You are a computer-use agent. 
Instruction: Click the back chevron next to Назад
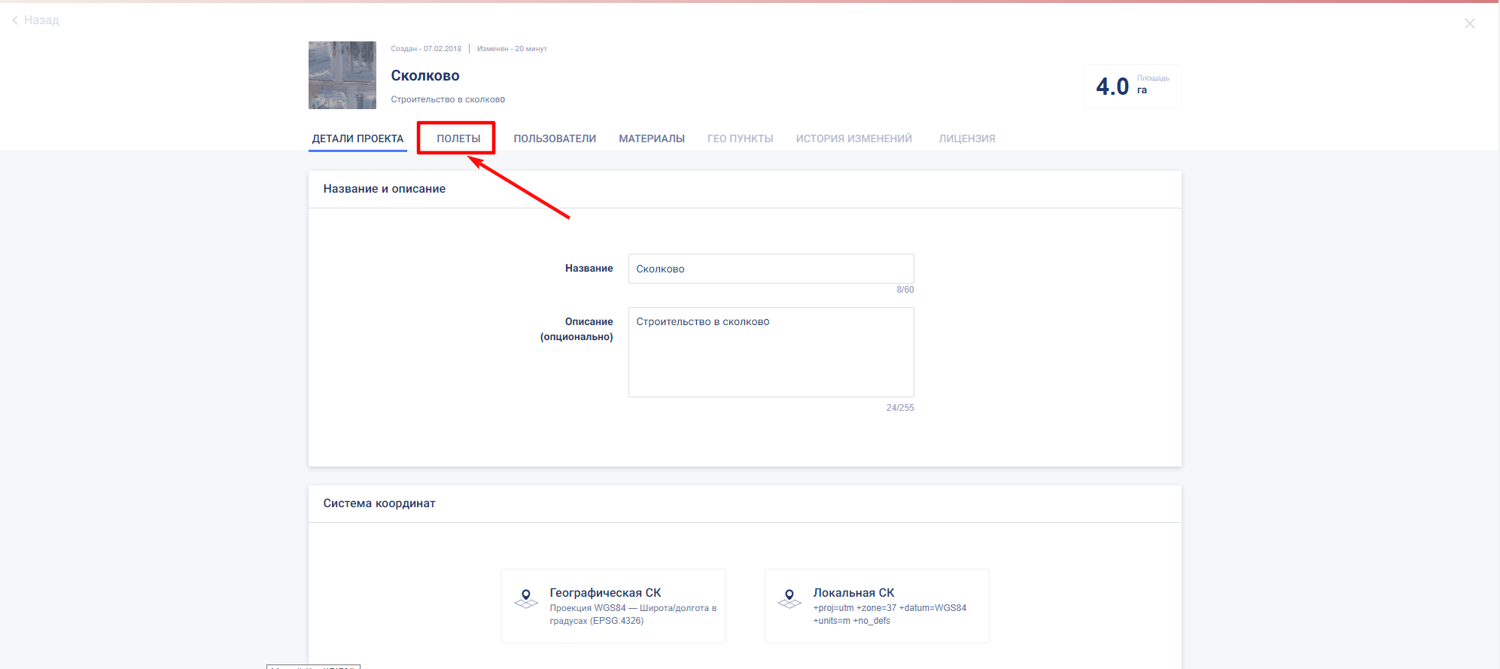point(15,20)
